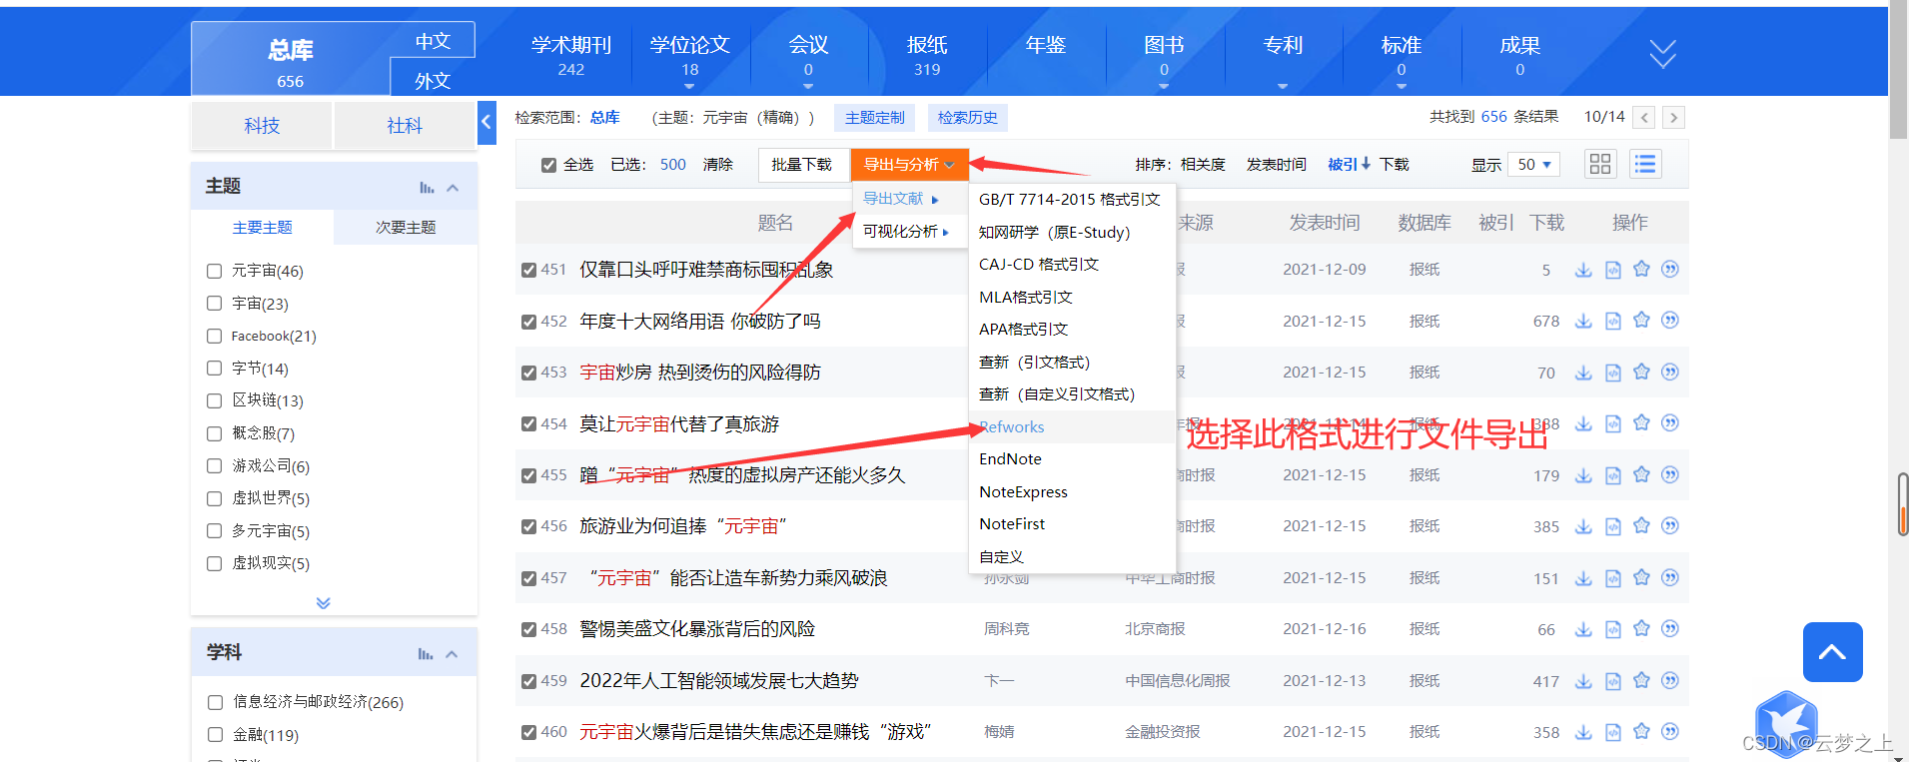
Task: Uncheck result row 451 checkbox
Action: (528, 270)
